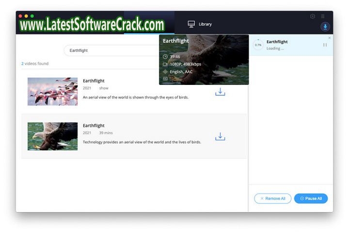
Task: Click the video quality camera icon
Action: click(x=165, y=64)
